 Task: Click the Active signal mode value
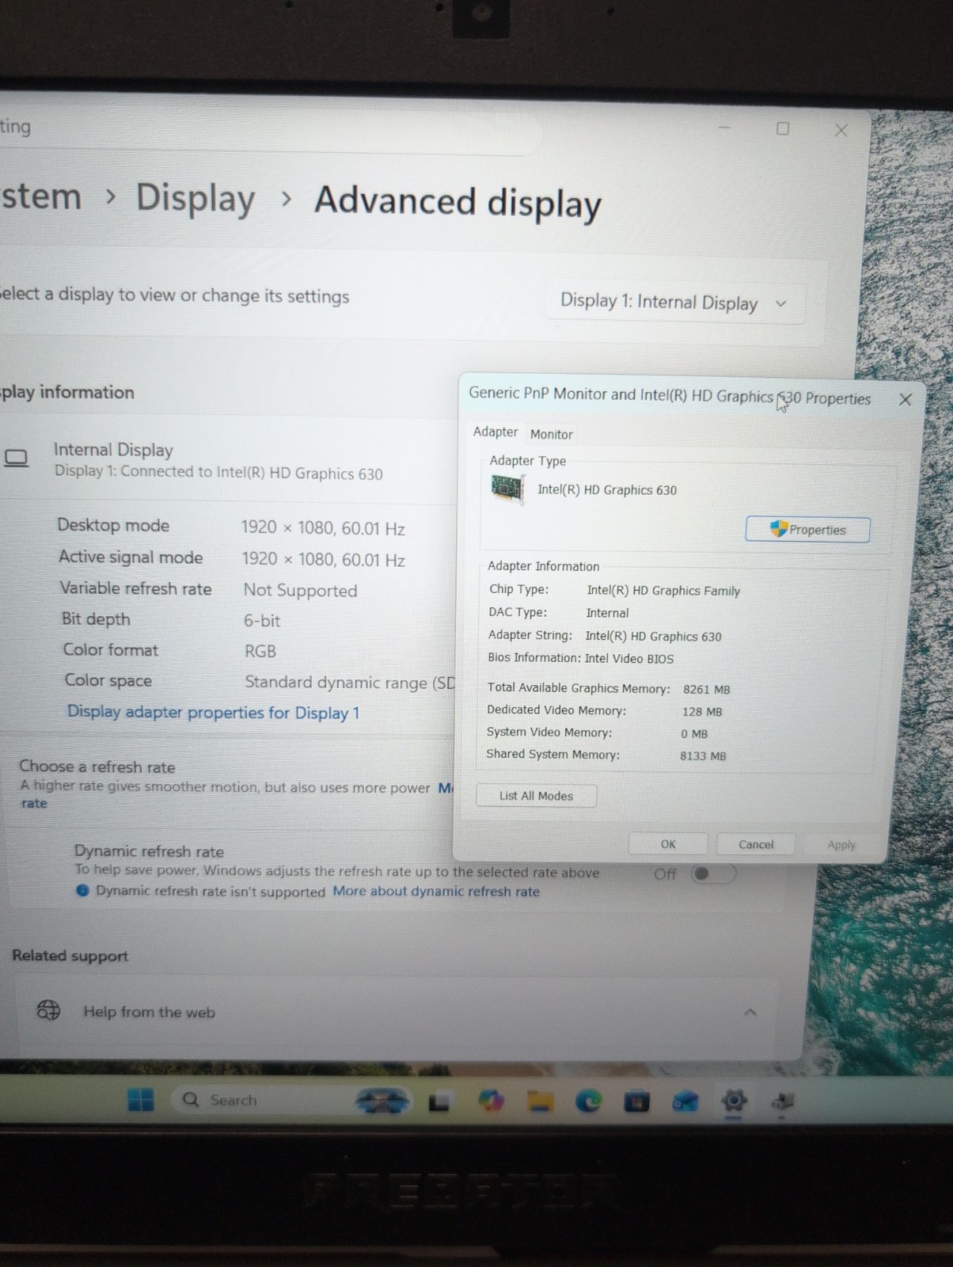(x=324, y=559)
